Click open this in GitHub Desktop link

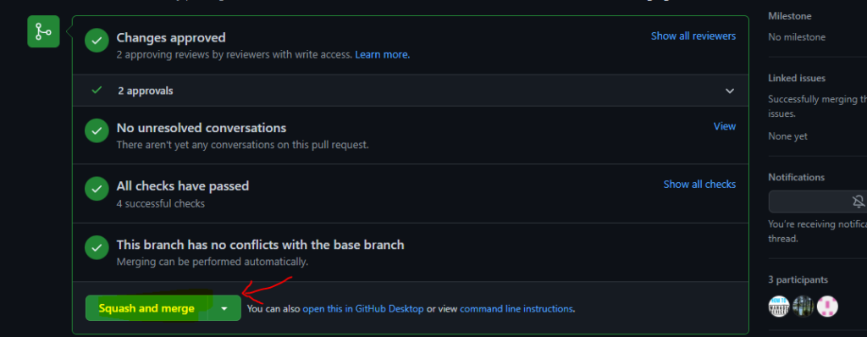point(362,309)
